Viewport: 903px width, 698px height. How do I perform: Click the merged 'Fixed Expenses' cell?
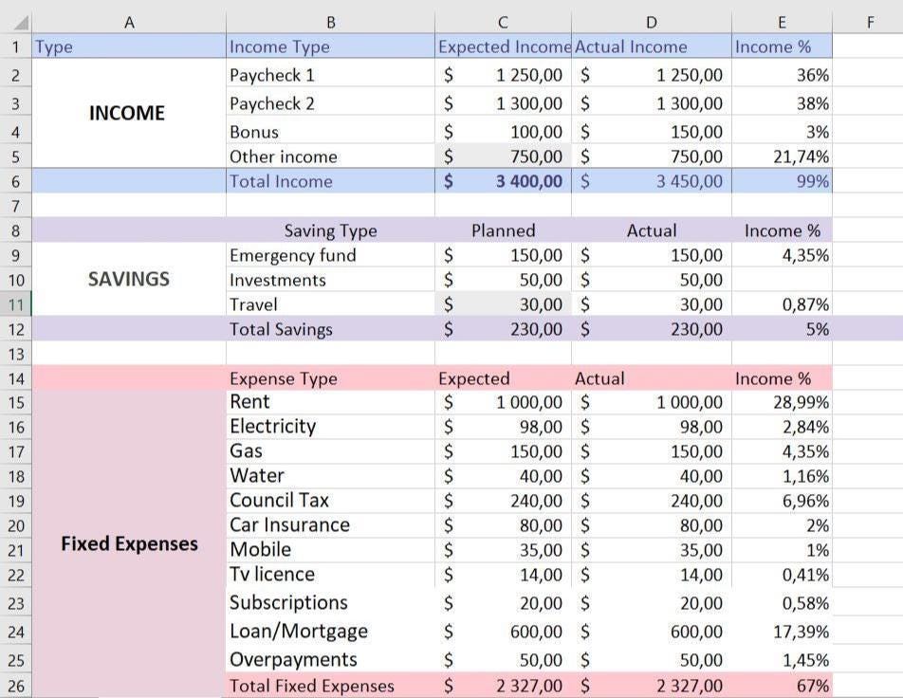[129, 543]
